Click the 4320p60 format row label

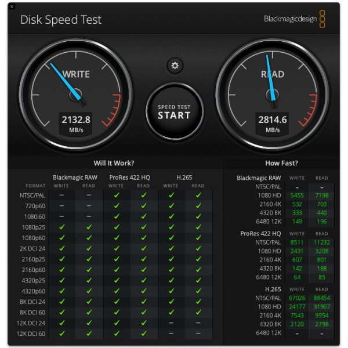[34, 291]
